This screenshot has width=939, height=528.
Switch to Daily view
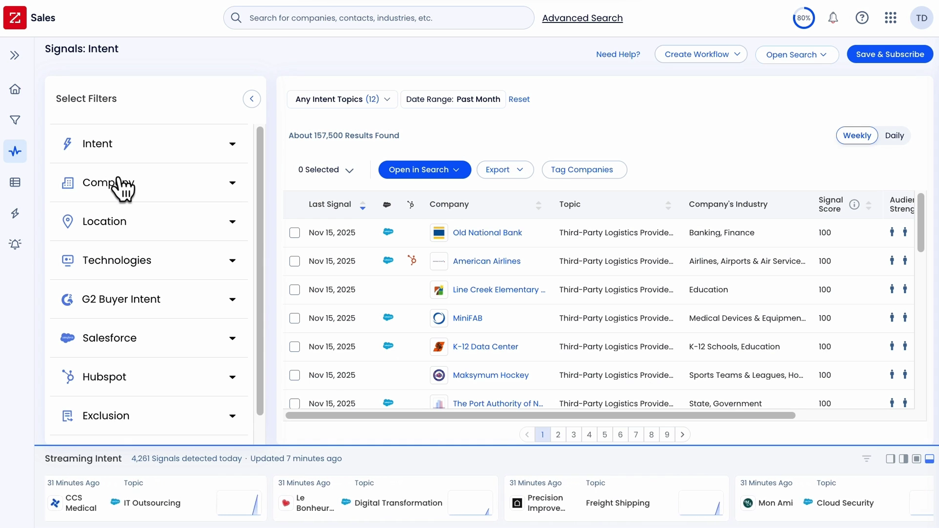pos(894,136)
